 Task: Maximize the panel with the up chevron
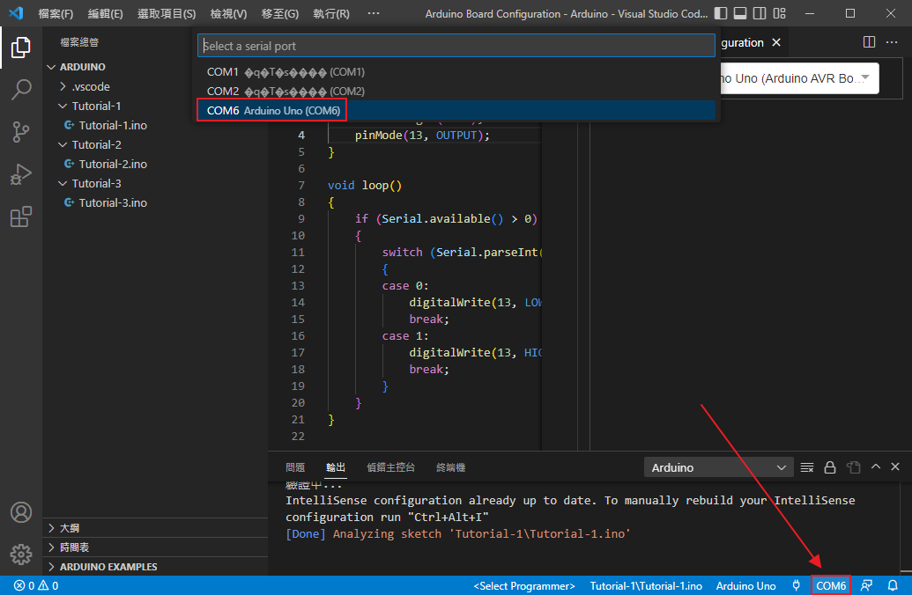click(875, 467)
